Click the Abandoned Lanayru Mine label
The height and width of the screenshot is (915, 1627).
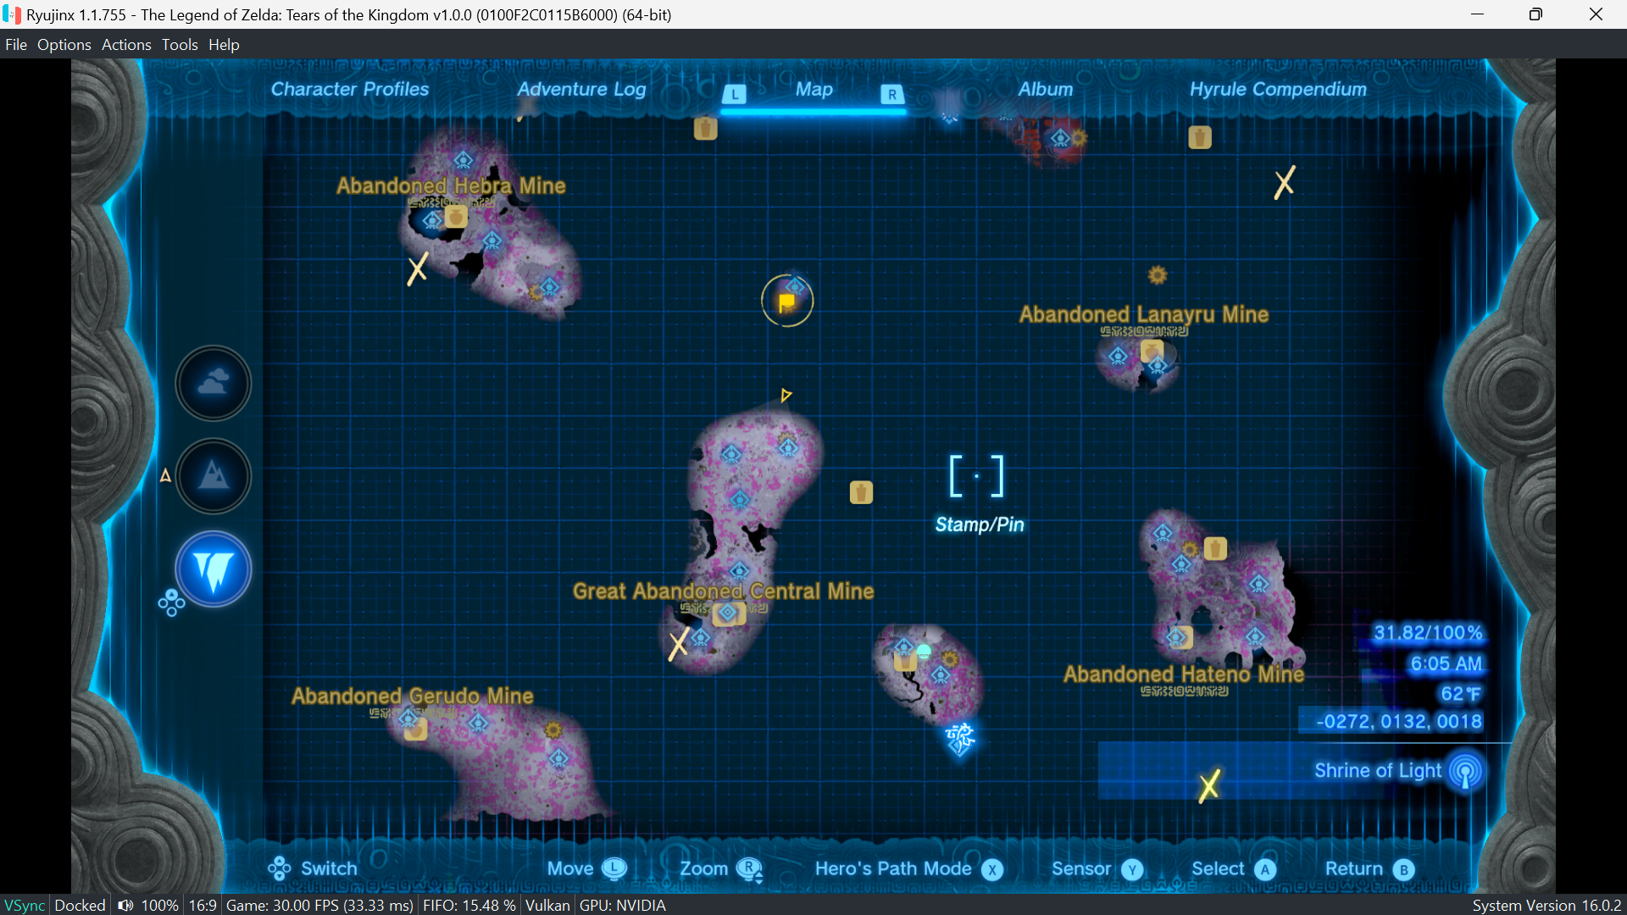[1144, 314]
